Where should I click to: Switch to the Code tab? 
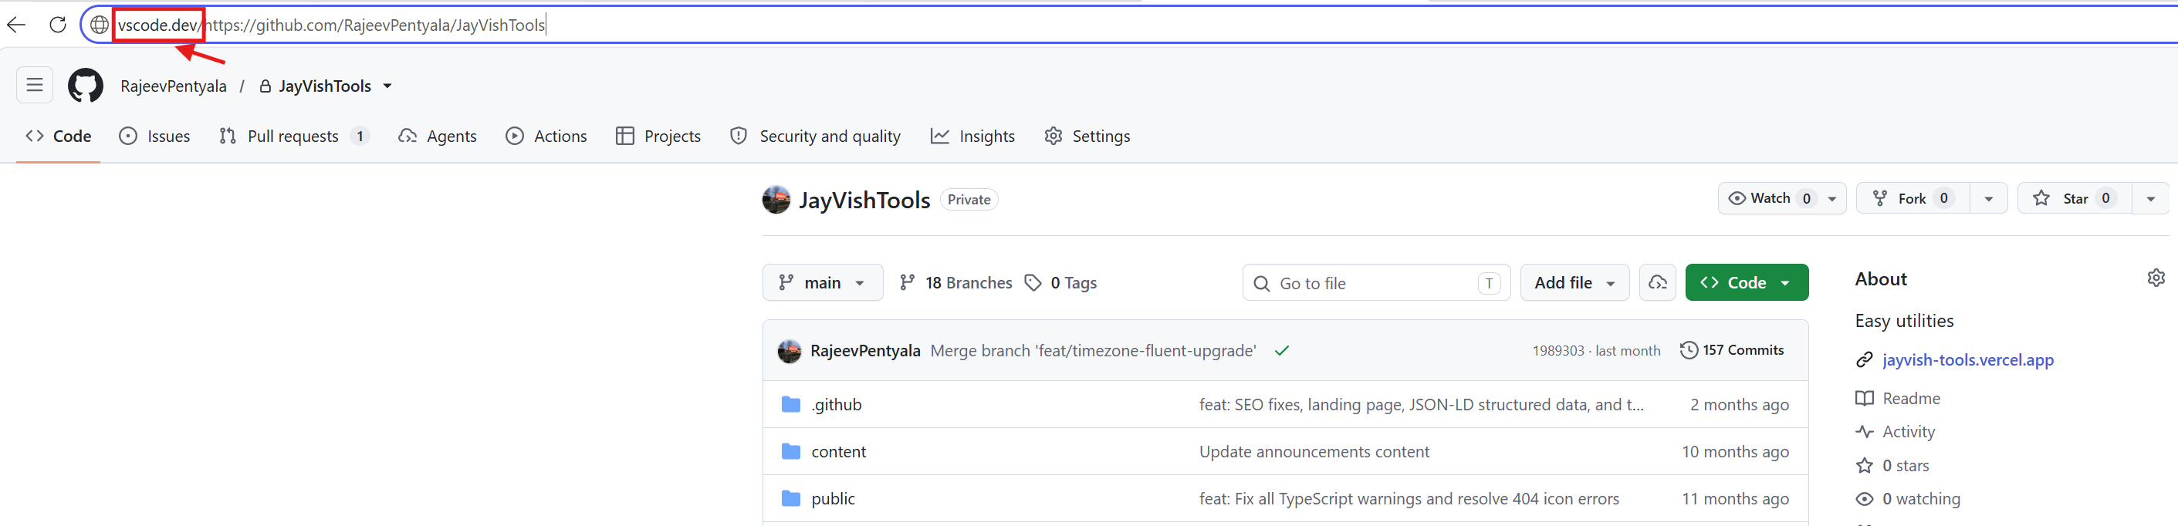click(x=59, y=136)
